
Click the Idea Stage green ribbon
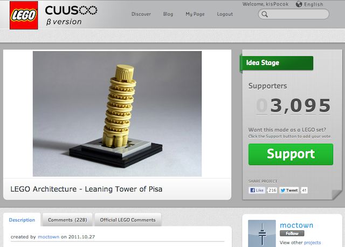point(277,63)
